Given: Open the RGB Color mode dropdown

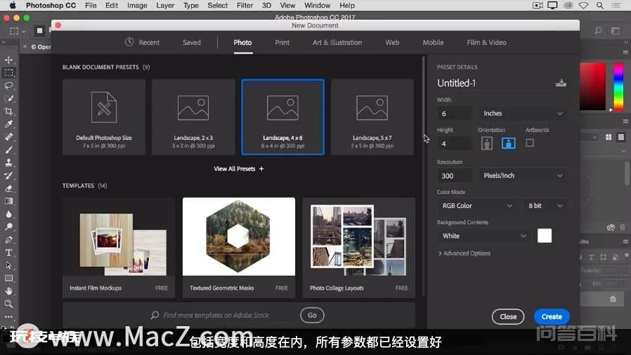Looking at the screenshot, I should click(x=477, y=206).
